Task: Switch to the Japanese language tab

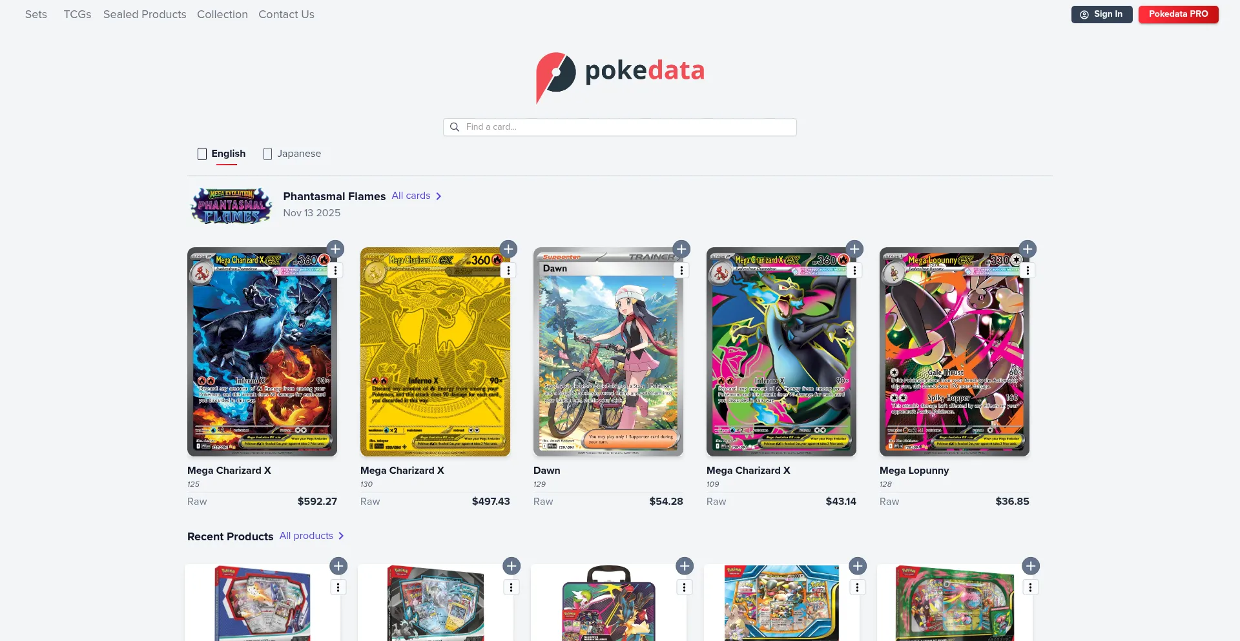Action: click(292, 154)
